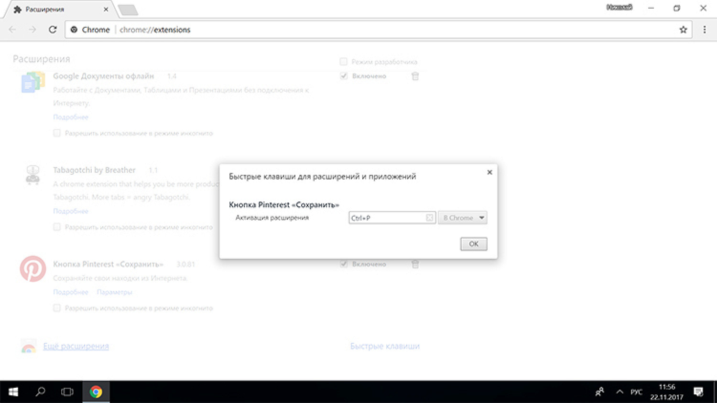Open Task View on taskbar
This screenshot has width=717, height=403.
click(67, 392)
